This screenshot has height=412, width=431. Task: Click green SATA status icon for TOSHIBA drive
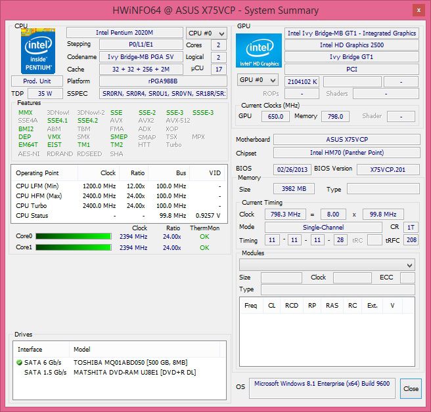tap(19, 363)
